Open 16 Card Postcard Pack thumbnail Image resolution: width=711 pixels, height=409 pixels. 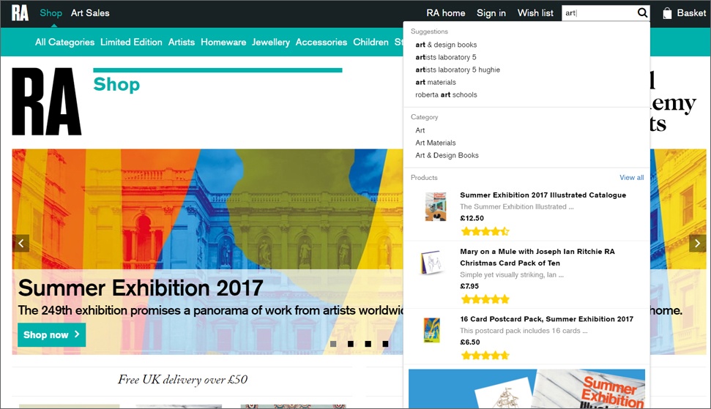pyautogui.click(x=432, y=330)
